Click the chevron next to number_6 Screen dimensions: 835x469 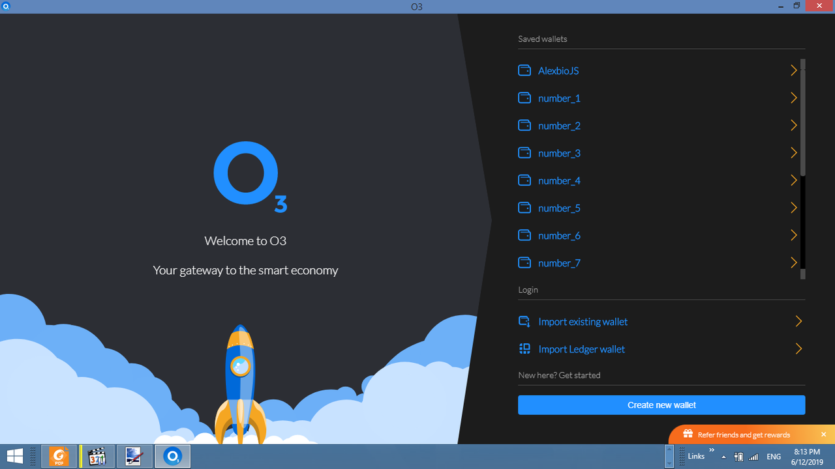tap(794, 234)
